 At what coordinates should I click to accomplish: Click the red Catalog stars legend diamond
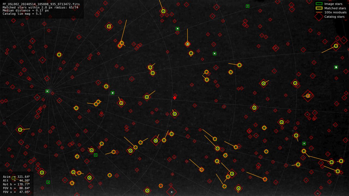(319, 17)
